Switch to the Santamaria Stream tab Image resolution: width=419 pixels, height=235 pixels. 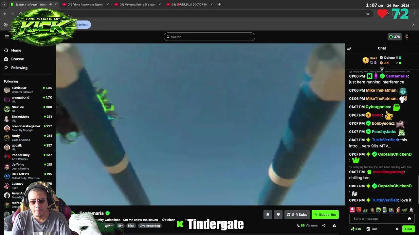[x=33, y=5]
